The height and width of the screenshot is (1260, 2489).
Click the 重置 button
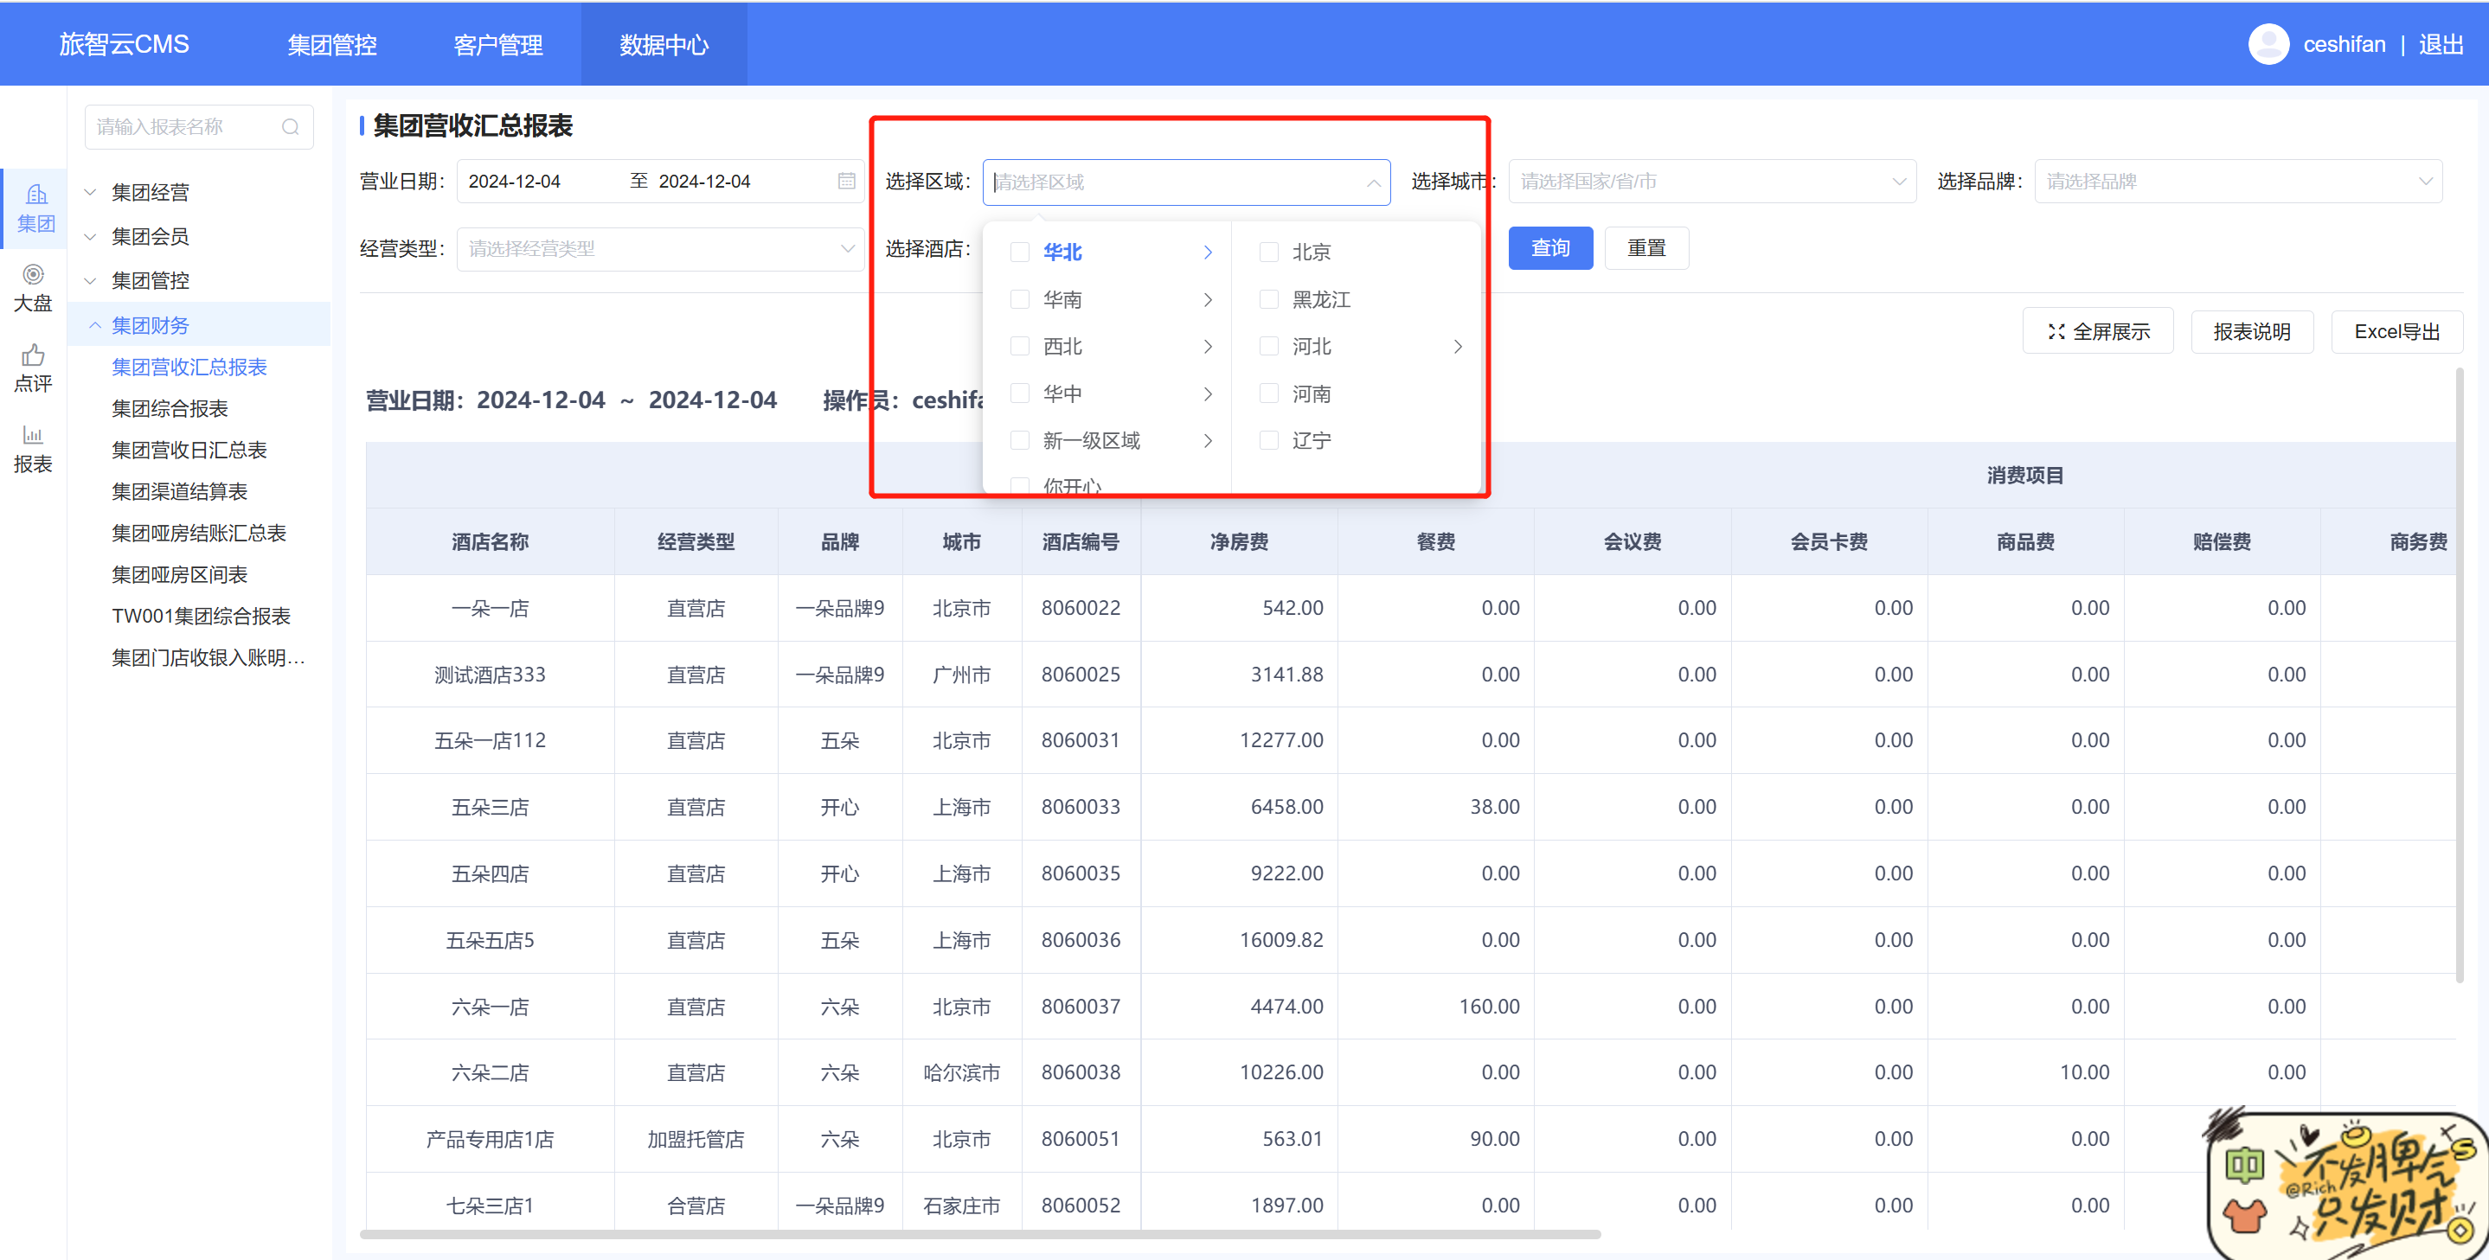1646,248
